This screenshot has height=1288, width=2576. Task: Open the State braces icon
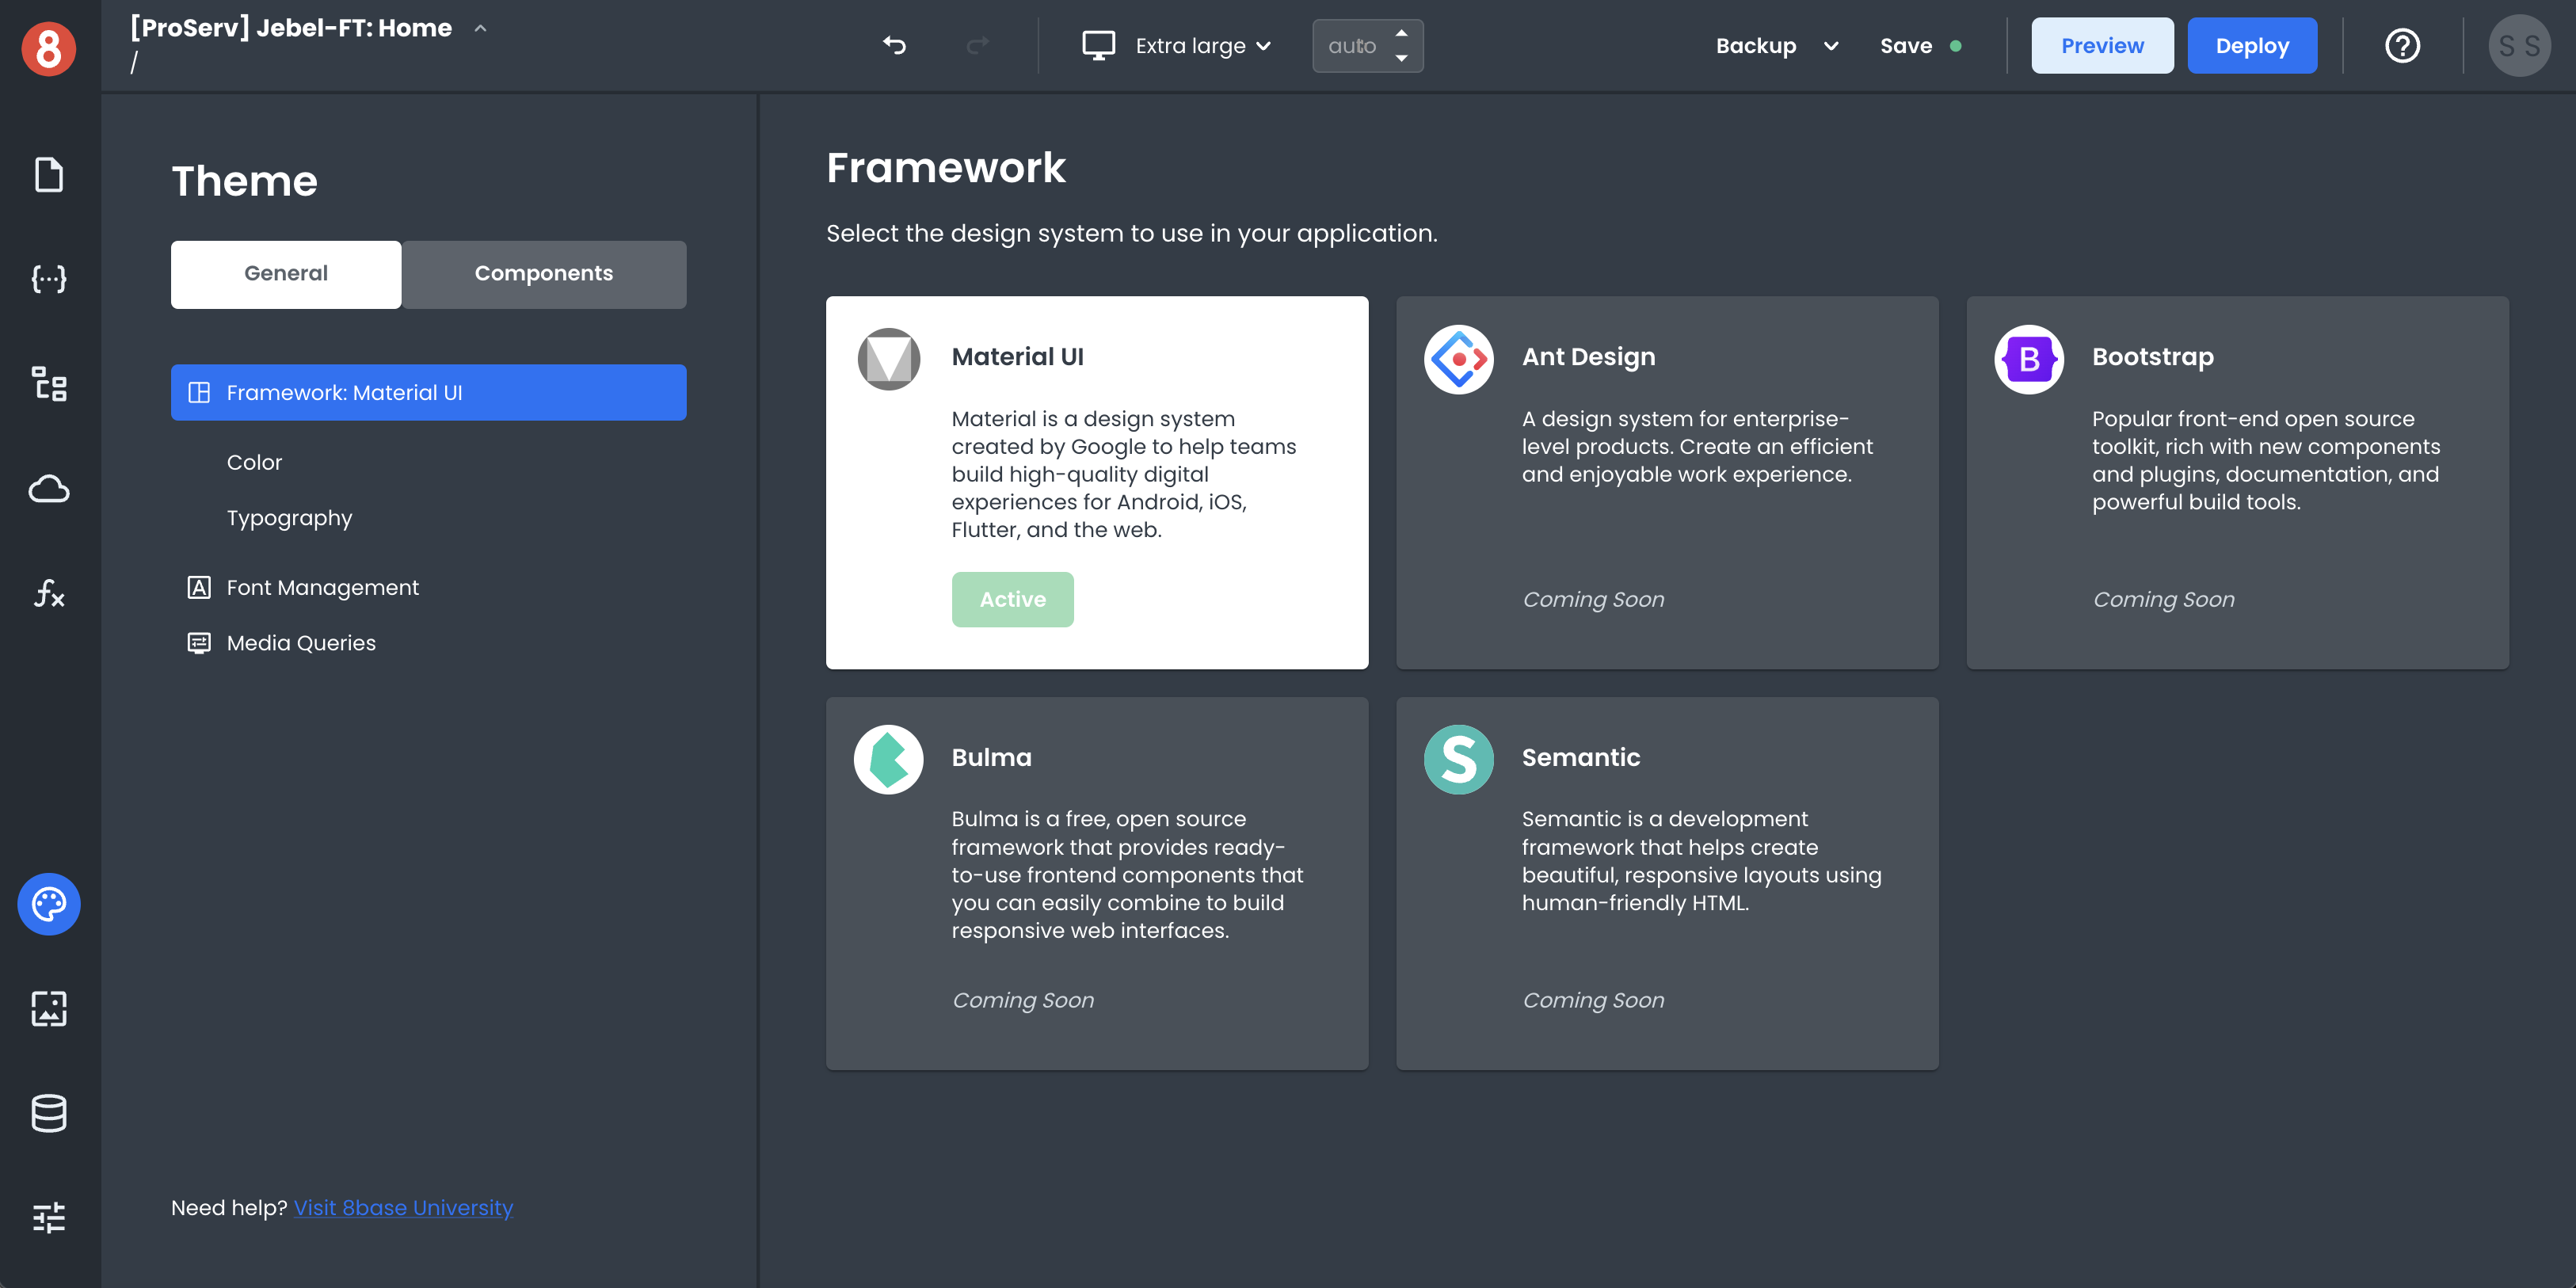(x=49, y=279)
